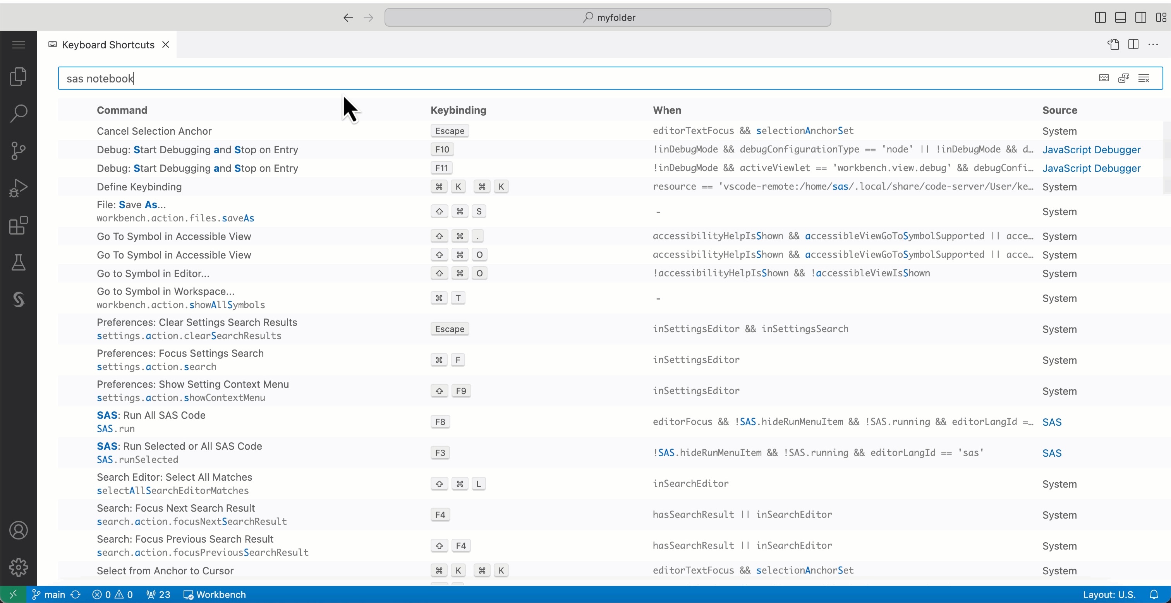This screenshot has width=1171, height=603.
Task: Toggle Primary Side Bar layout button
Action: tap(1100, 17)
